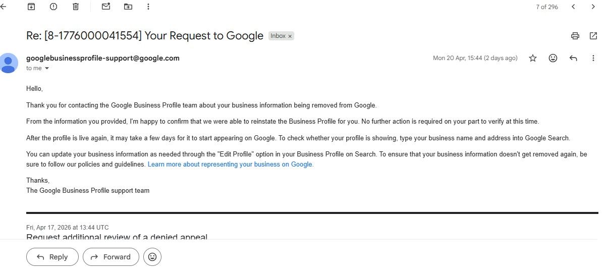Click the sender's profile avatar
This screenshot has height=273, width=608.
tap(8, 63)
